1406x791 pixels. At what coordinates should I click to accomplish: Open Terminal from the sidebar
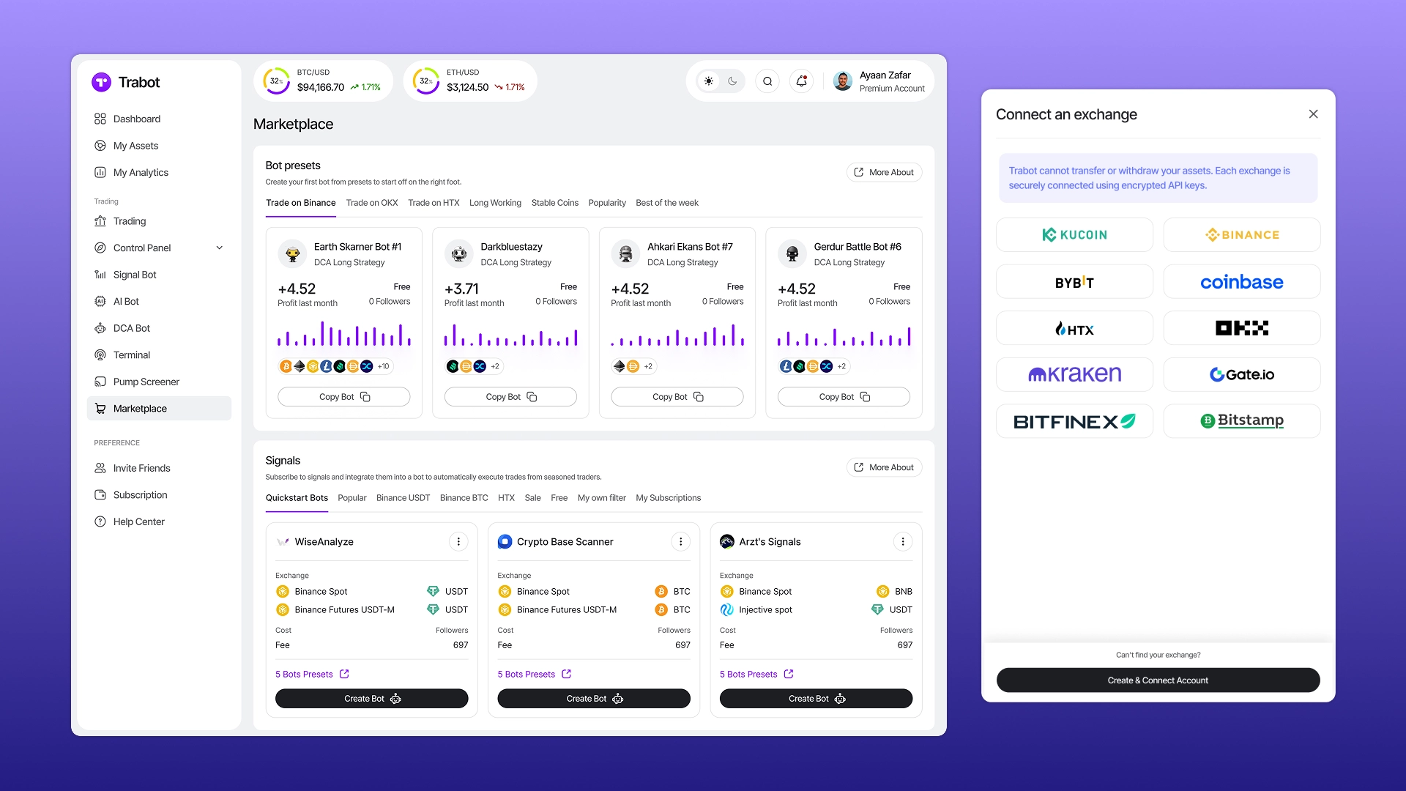pos(131,354)
